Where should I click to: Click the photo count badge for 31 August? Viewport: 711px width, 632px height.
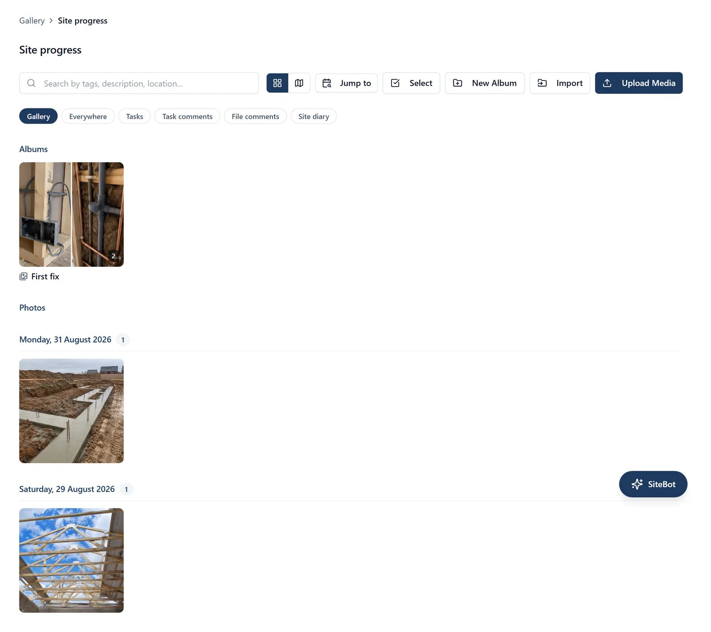(123, 340)
